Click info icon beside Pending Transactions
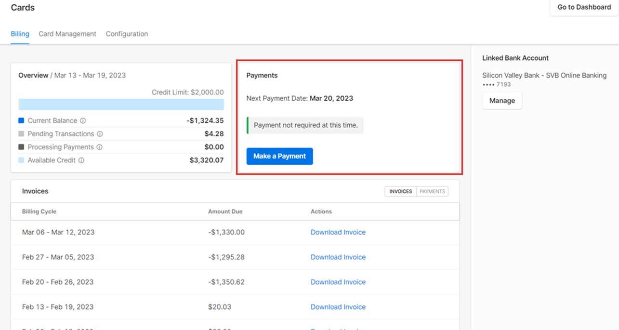 coord(100,134)
